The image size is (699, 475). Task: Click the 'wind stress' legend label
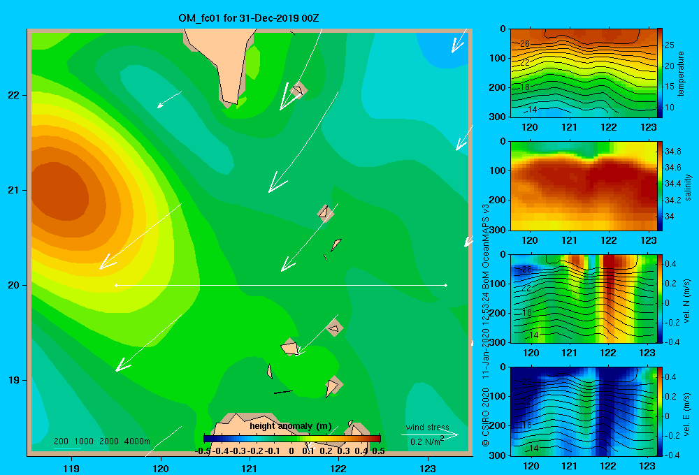(428, 427)
